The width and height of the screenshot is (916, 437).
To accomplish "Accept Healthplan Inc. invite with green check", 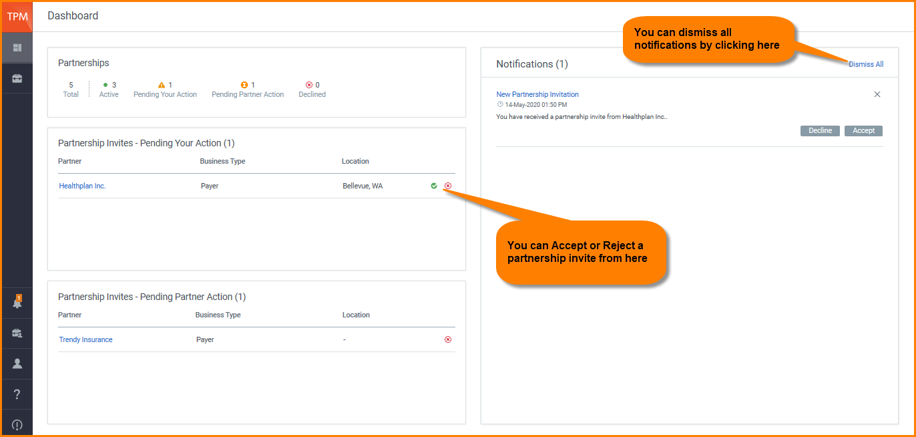I will 434,186.
